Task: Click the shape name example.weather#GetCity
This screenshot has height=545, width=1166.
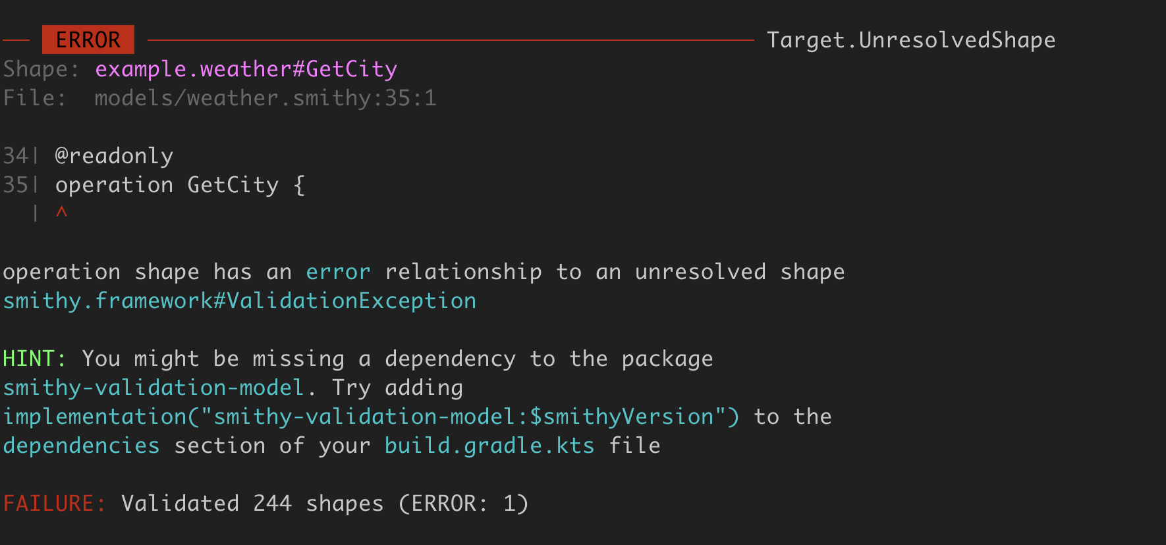Action: (246, 69)
